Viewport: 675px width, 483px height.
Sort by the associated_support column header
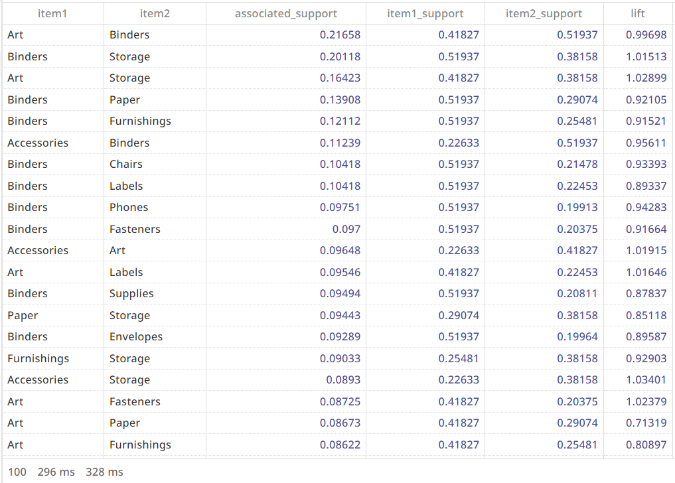(x=284, y=13)
